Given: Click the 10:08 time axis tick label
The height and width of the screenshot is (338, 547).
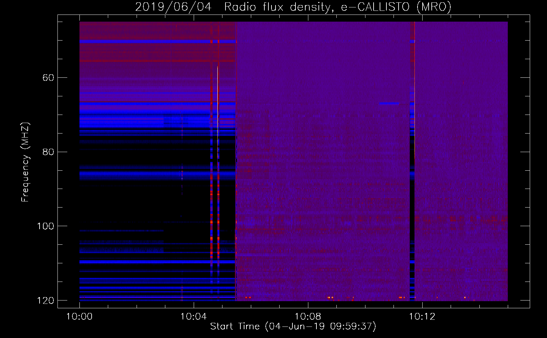Looking at the screenshot, I should click(308, 316).
